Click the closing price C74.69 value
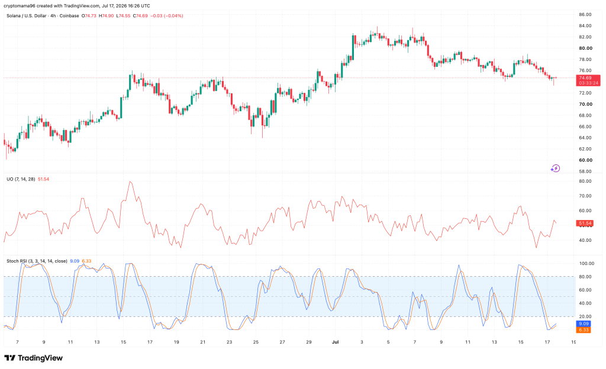Screen dimensions: 606x369 pos(140,16)
